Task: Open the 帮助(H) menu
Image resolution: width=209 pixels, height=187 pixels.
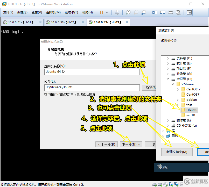Action: (x=87, y=12)
